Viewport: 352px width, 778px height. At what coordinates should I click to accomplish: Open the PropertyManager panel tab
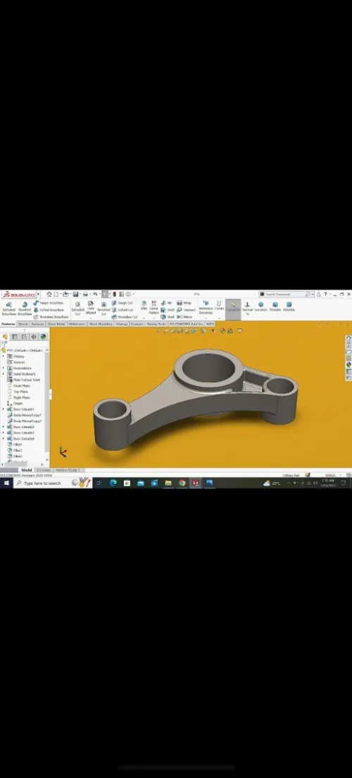pyautogui.click(x=14, y=336)
